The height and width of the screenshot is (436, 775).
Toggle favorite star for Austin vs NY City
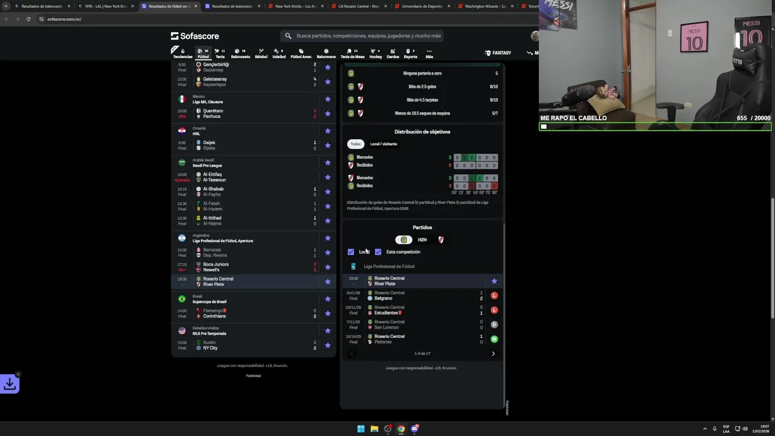pyautogui.click(x=328, y=345)
